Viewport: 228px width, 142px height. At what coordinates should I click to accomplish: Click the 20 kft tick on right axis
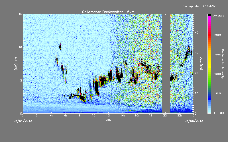pos(196,73)
